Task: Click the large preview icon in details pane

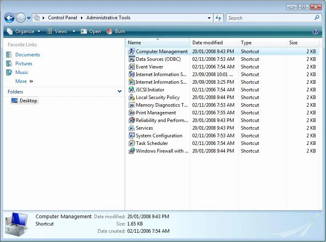Action: point(17,224)
